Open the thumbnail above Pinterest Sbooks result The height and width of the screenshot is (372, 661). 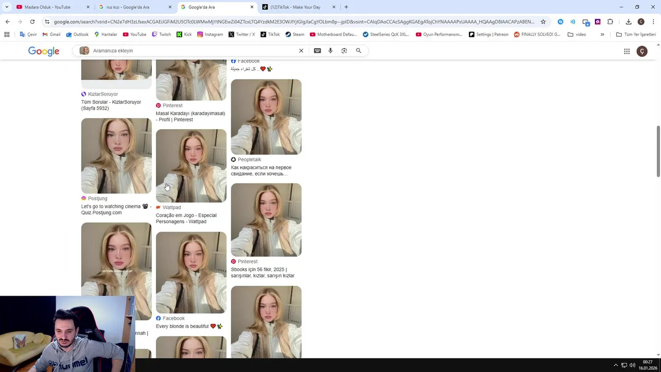click(266, 220)
